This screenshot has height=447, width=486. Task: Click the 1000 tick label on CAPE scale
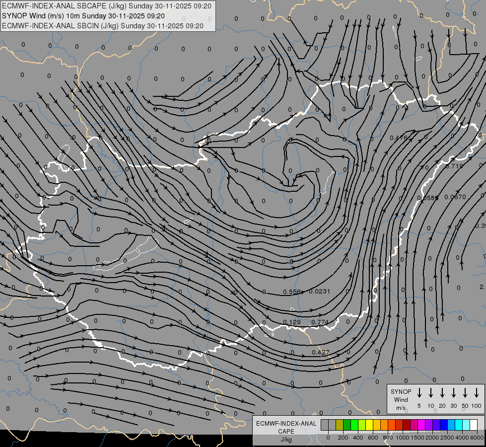pyautogui.click(x=403, y=438)
